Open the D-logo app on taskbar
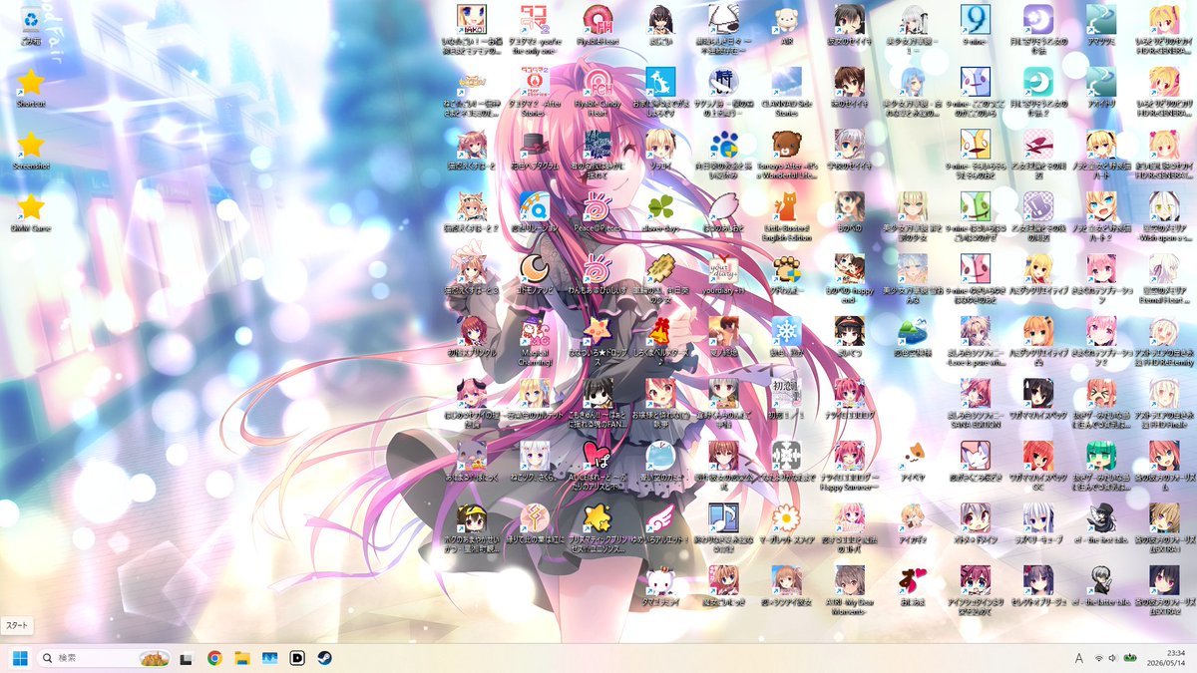 coord(297,658)
